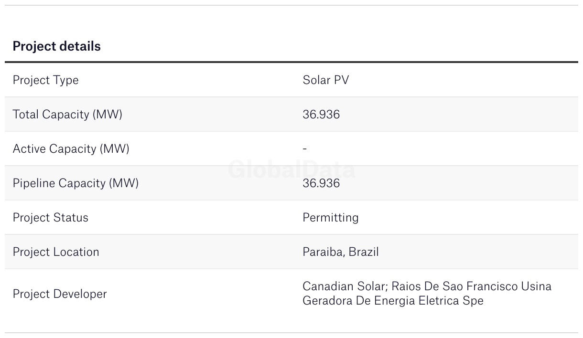Select the Project Location label
Image resolution: width=583 pixels, height=338 pixels.
pyautogui.click(x=56, y=252)
